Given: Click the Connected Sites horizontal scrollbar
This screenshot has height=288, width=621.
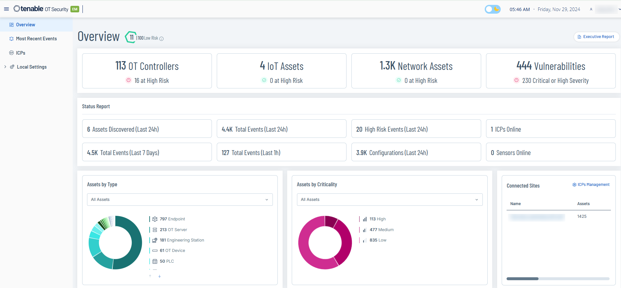Looking at the screenshot, I should (557, 279).
